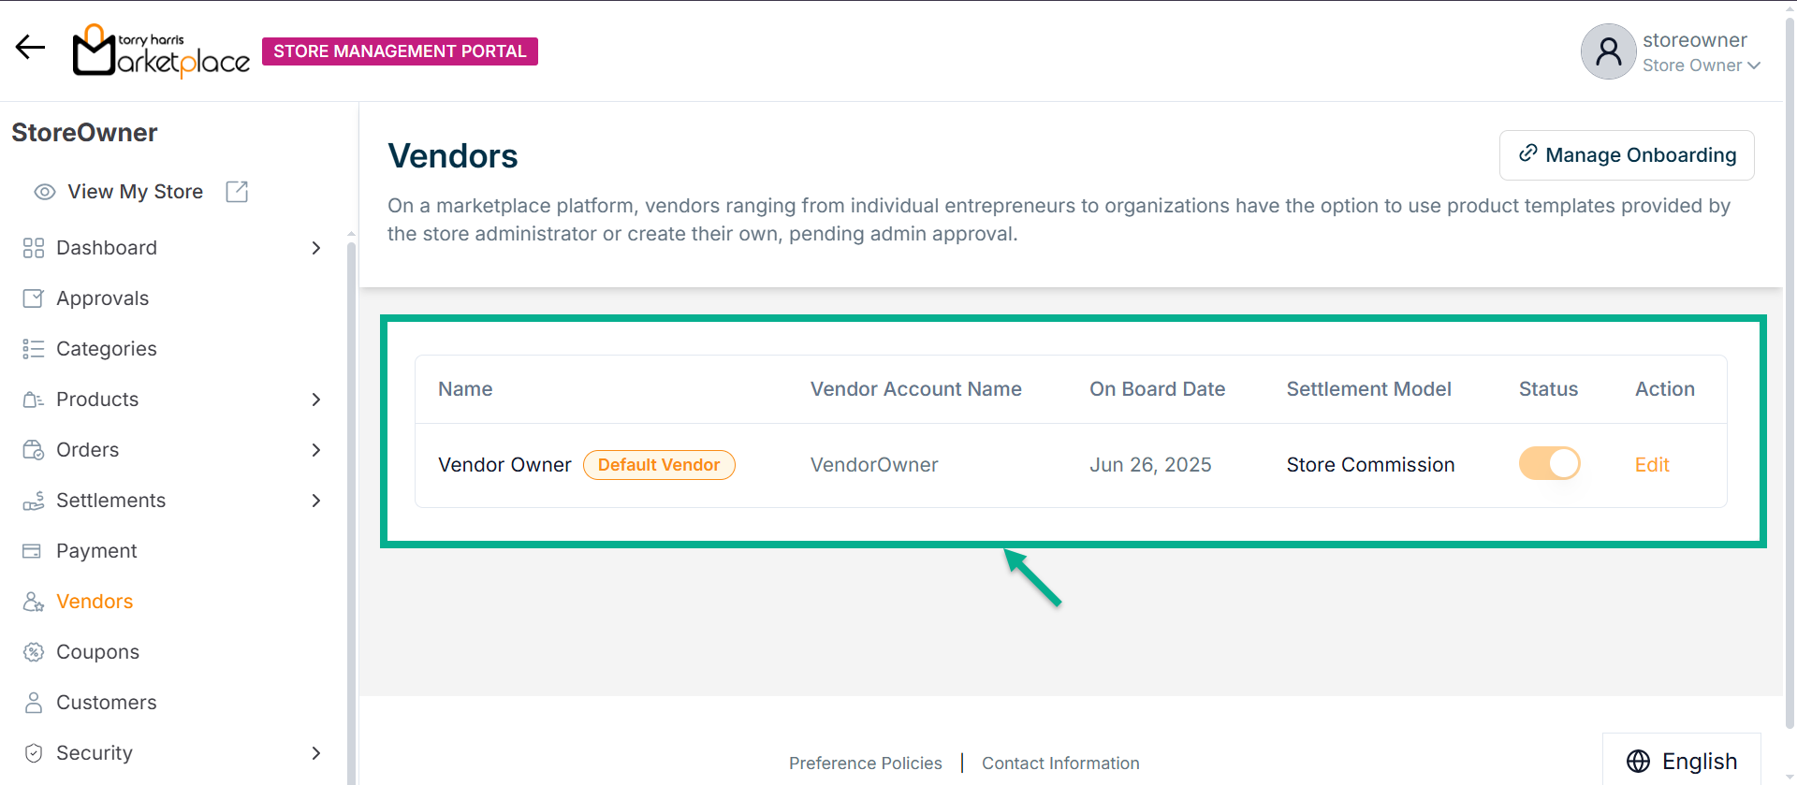
Task: Click the Marketplace logo
Action: [161, 51]
